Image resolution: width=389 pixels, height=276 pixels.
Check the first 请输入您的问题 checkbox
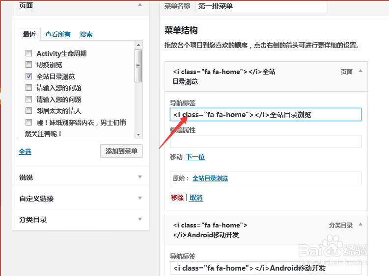pos(29,88)
